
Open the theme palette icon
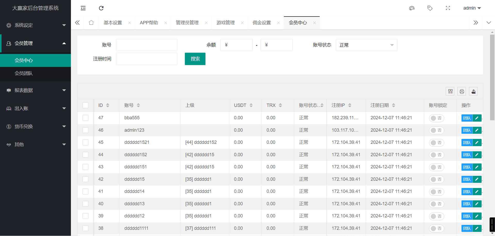pos(412,8)
